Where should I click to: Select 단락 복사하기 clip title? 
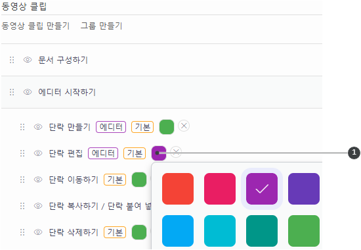(74, 206)
